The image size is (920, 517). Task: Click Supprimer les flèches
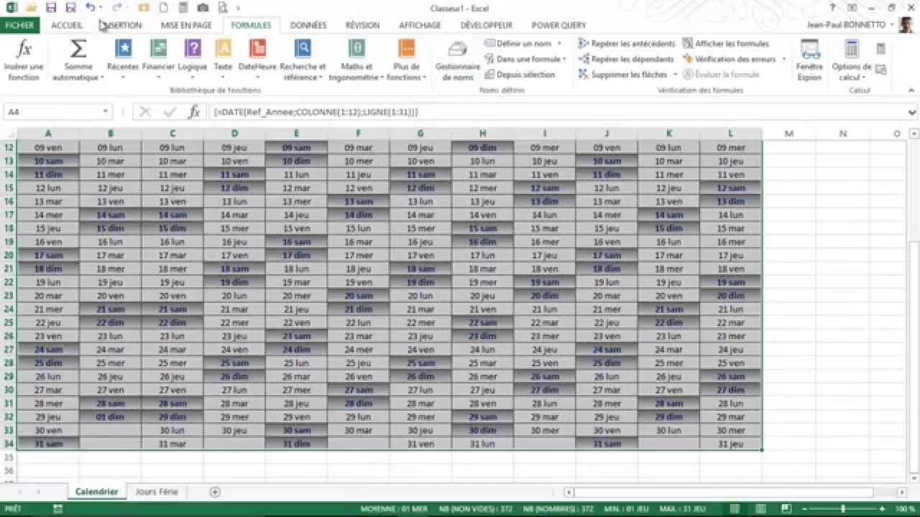(623, 75)
